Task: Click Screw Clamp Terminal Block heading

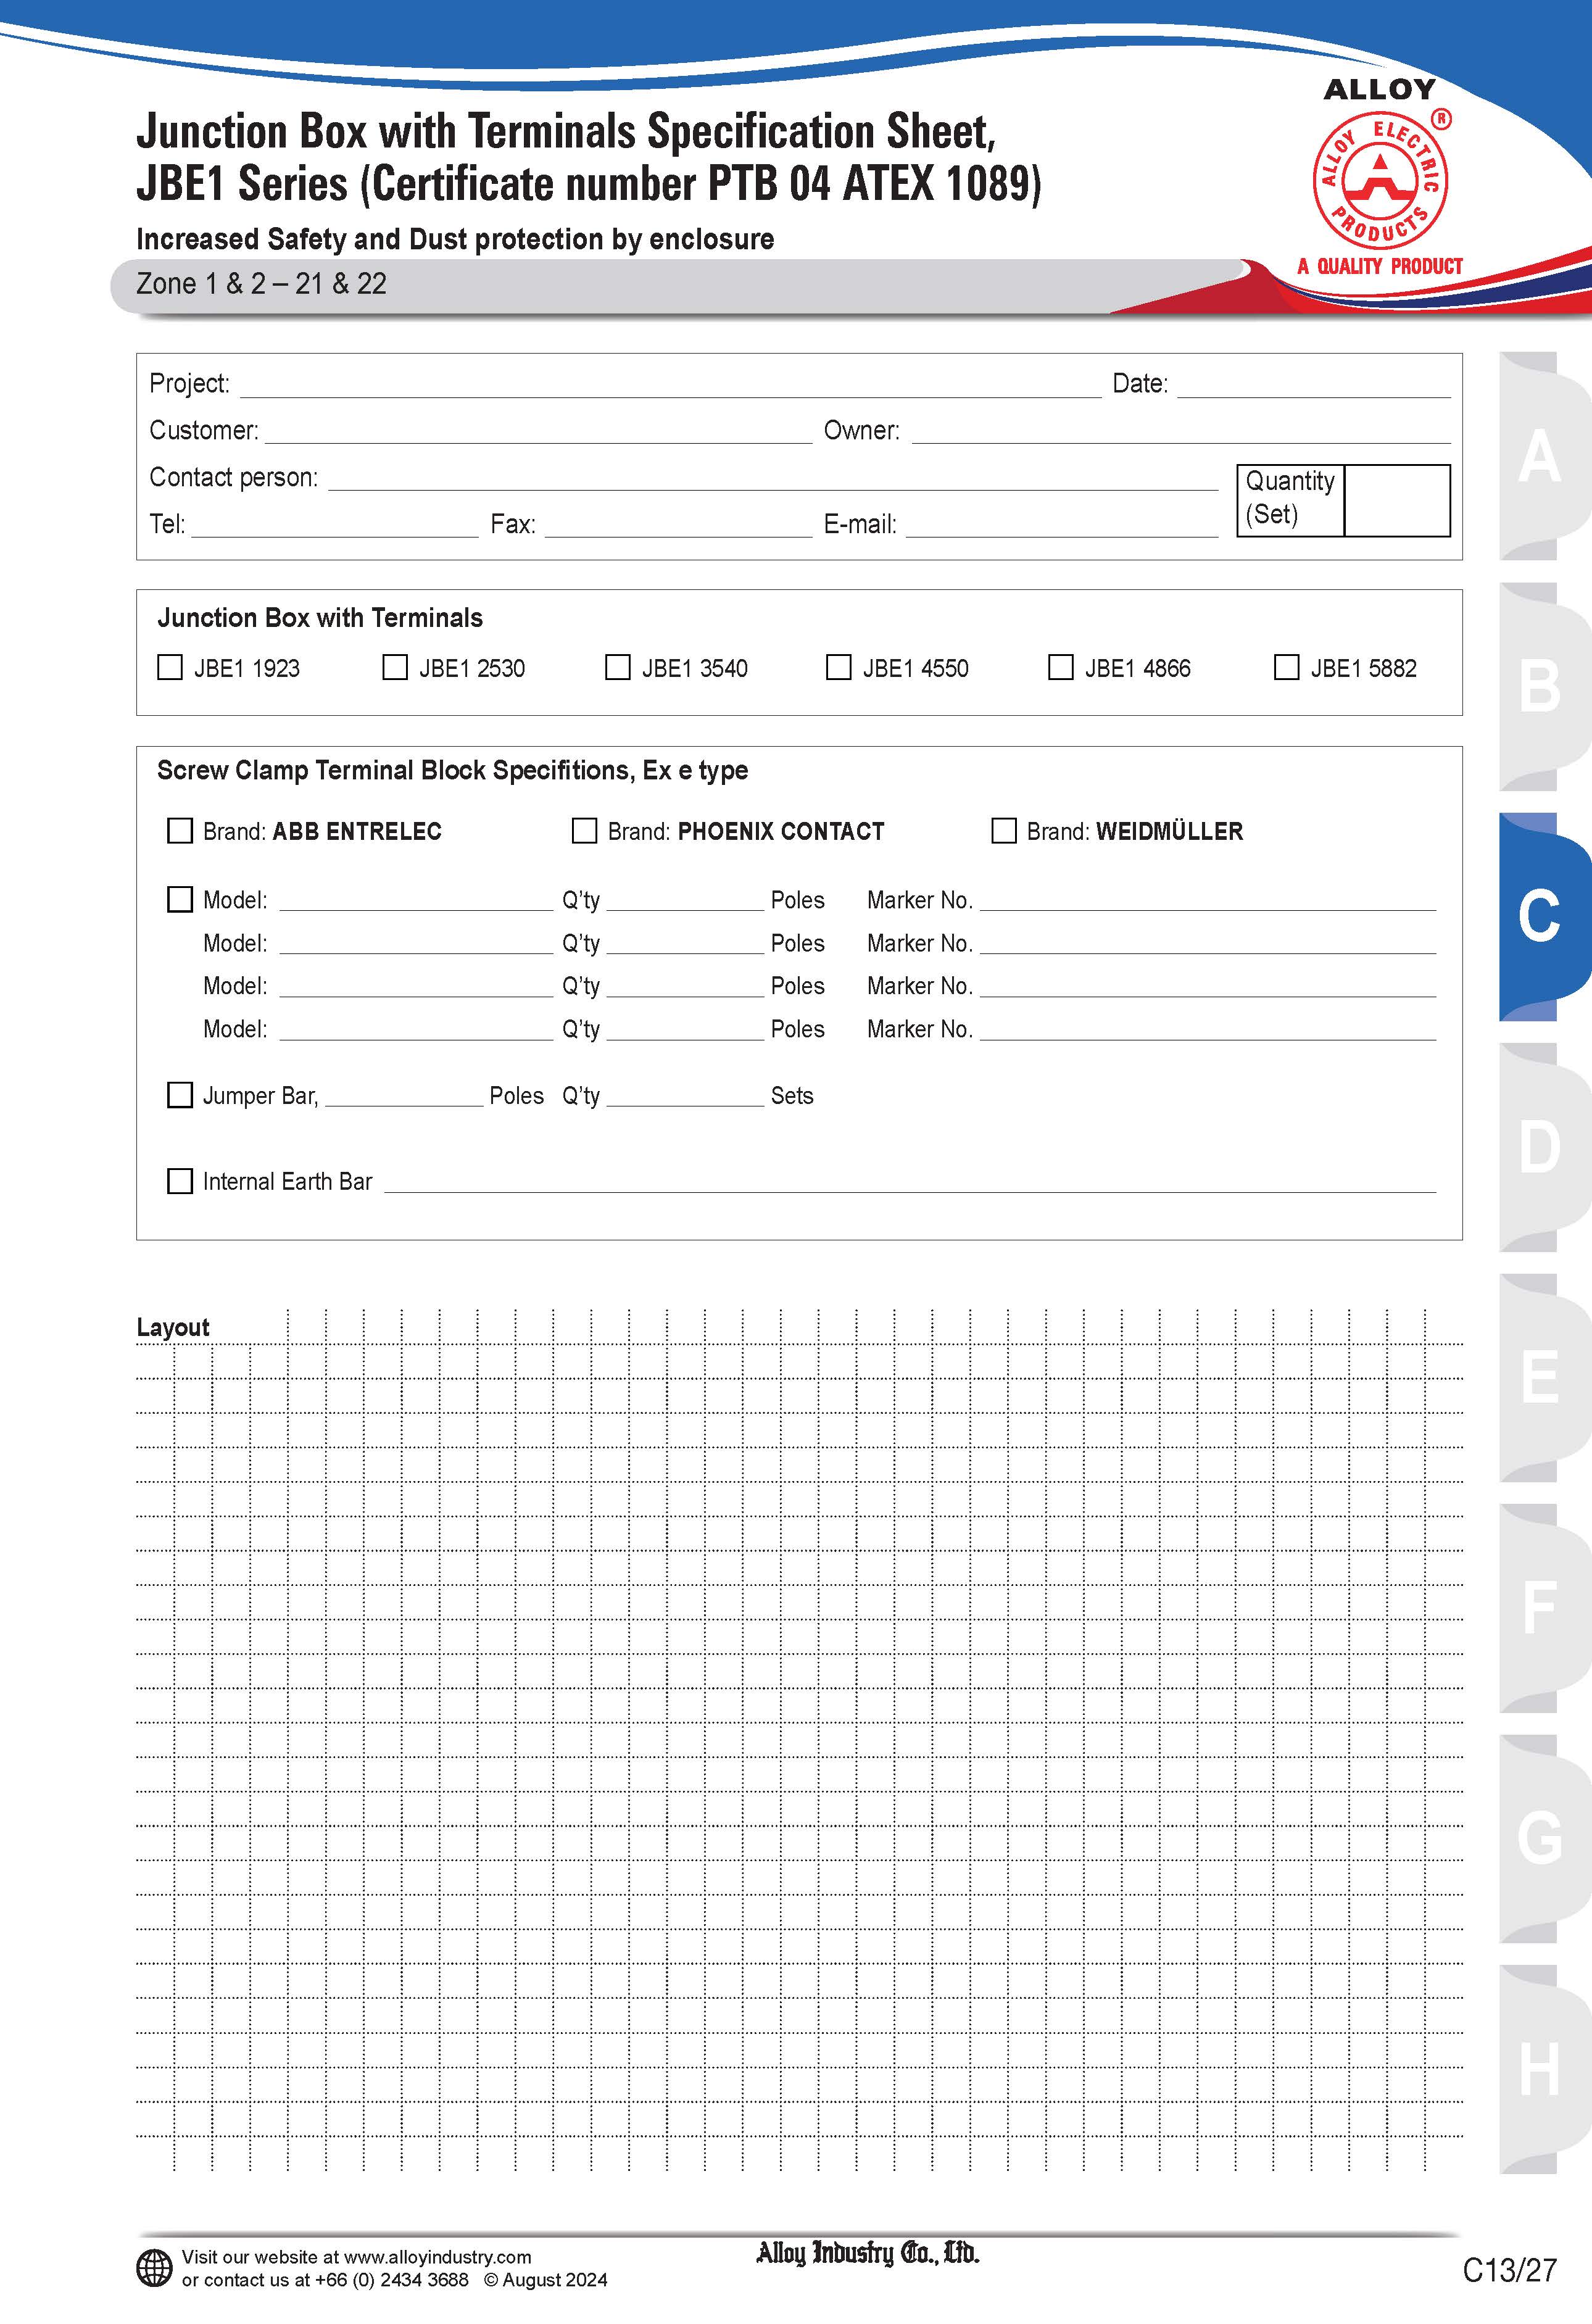Action: point(453,770)
